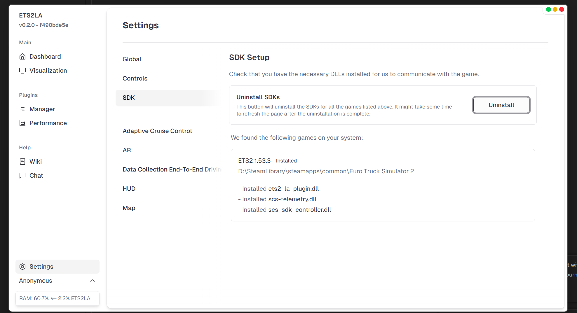The width and height of the screenshot is (577, 313).
Task: Click the plugin Manager list icon
Action: pyautogui.click(x=22, y=109)
